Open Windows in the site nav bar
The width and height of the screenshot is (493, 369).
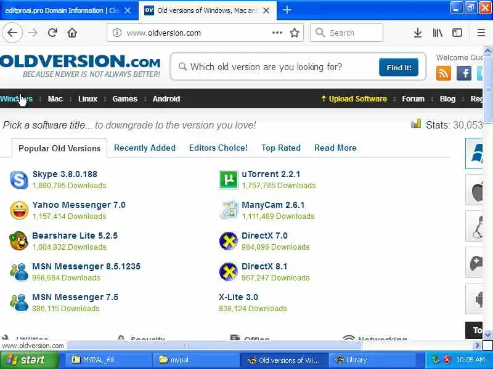(17, 99)
